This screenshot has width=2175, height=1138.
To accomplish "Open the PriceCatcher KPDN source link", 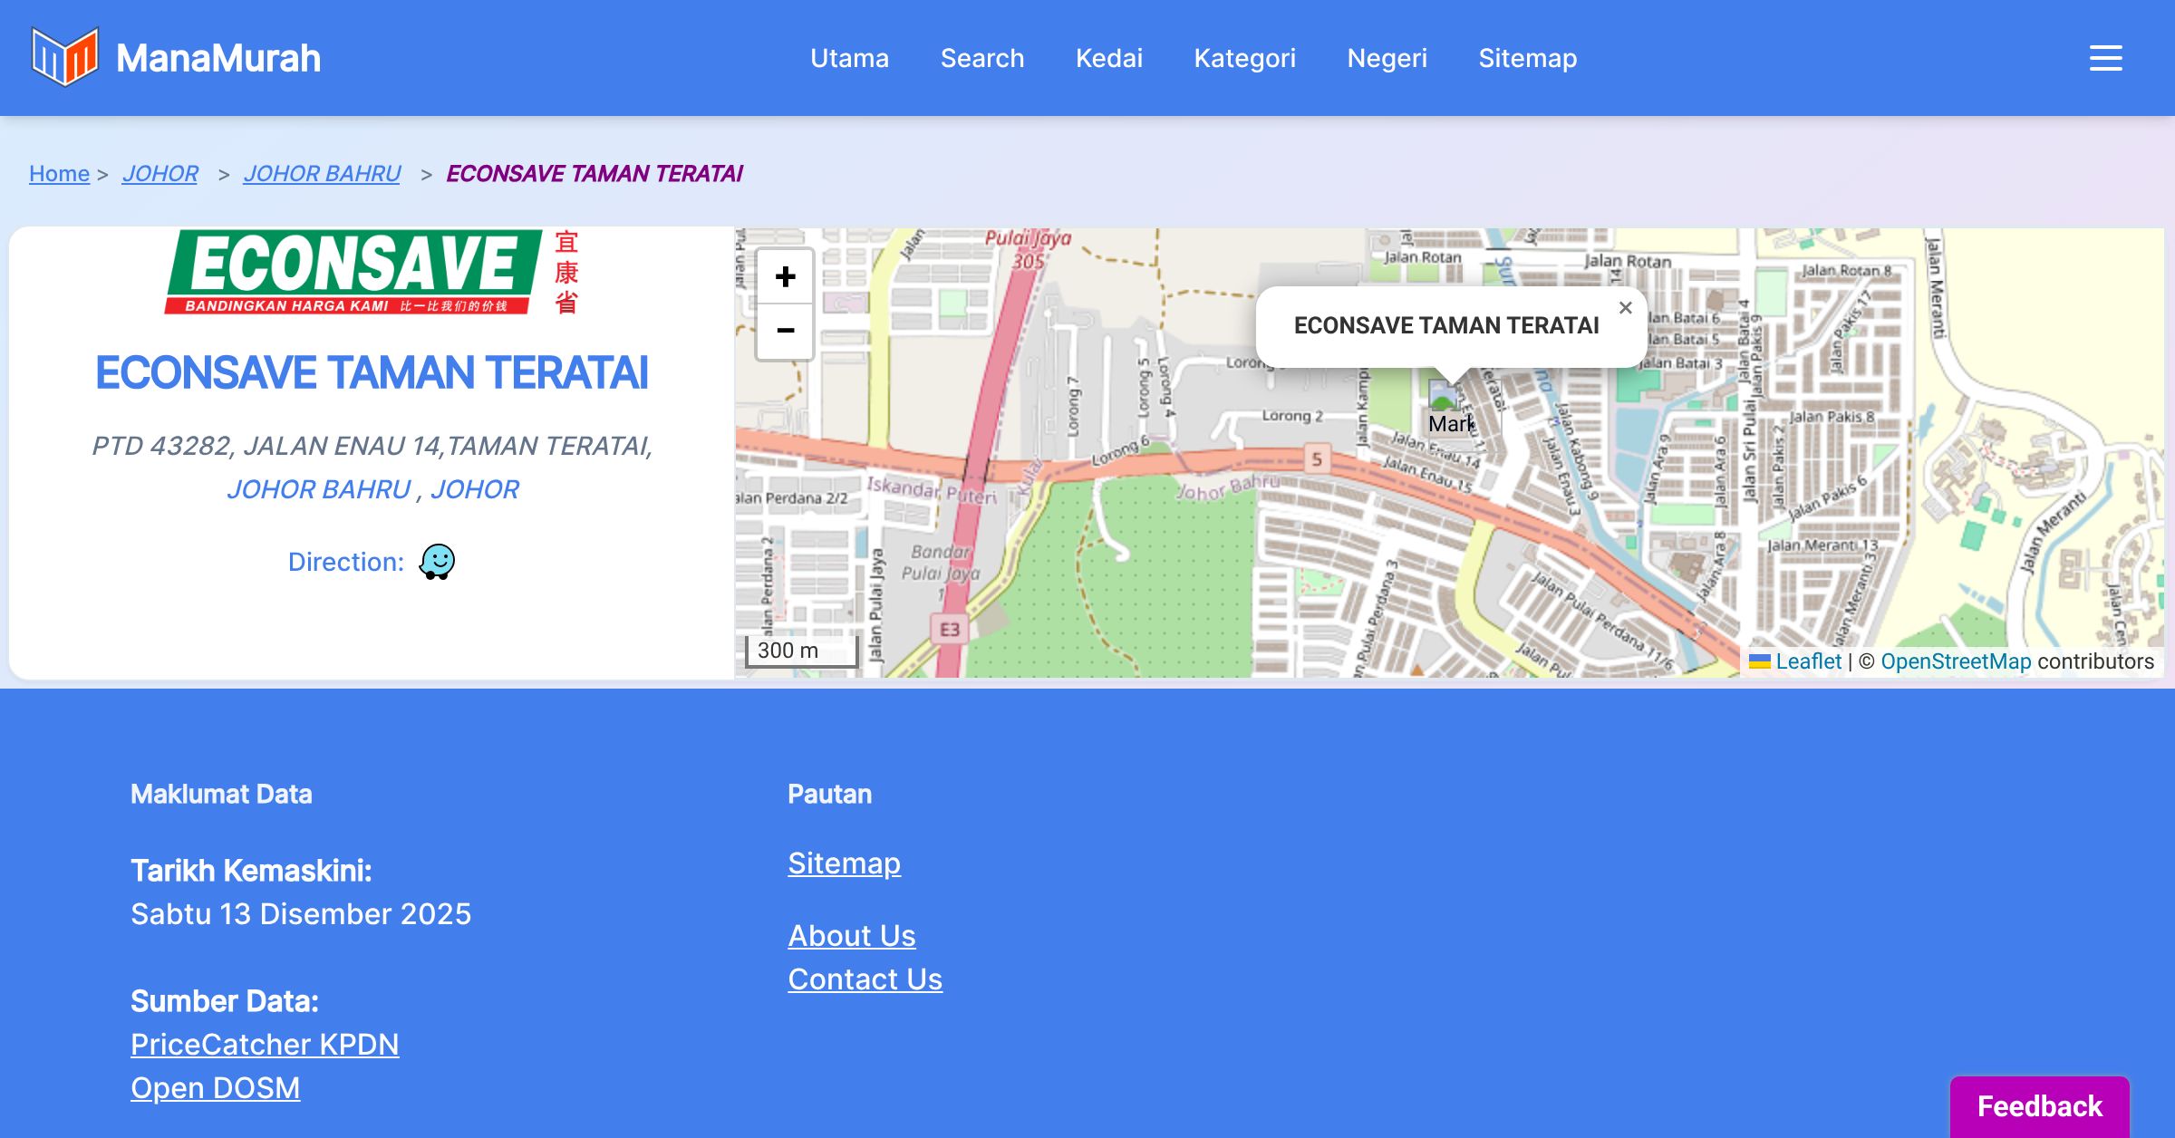I will tap(265, 1045).
